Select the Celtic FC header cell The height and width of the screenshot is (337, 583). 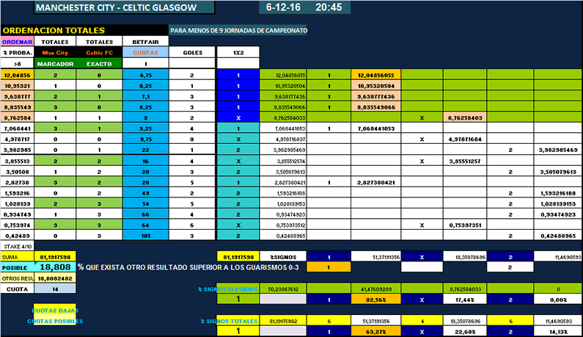pos(99,53)
